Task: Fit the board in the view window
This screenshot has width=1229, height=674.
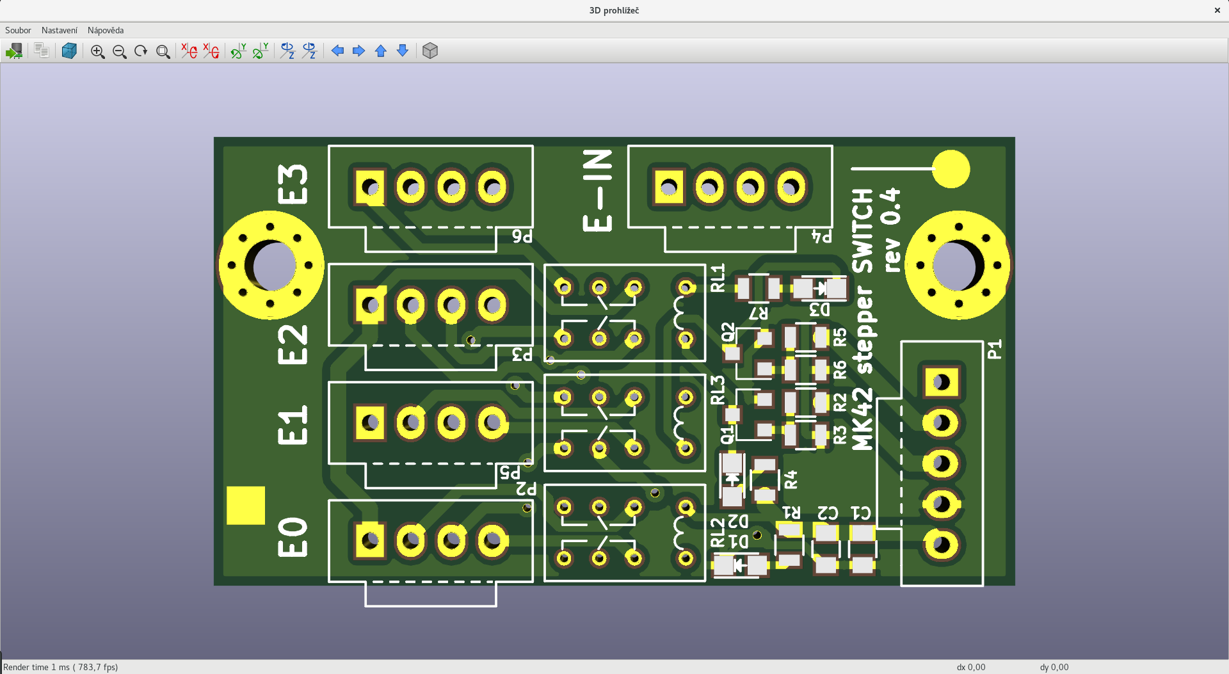Action: (x=163, y=51)
